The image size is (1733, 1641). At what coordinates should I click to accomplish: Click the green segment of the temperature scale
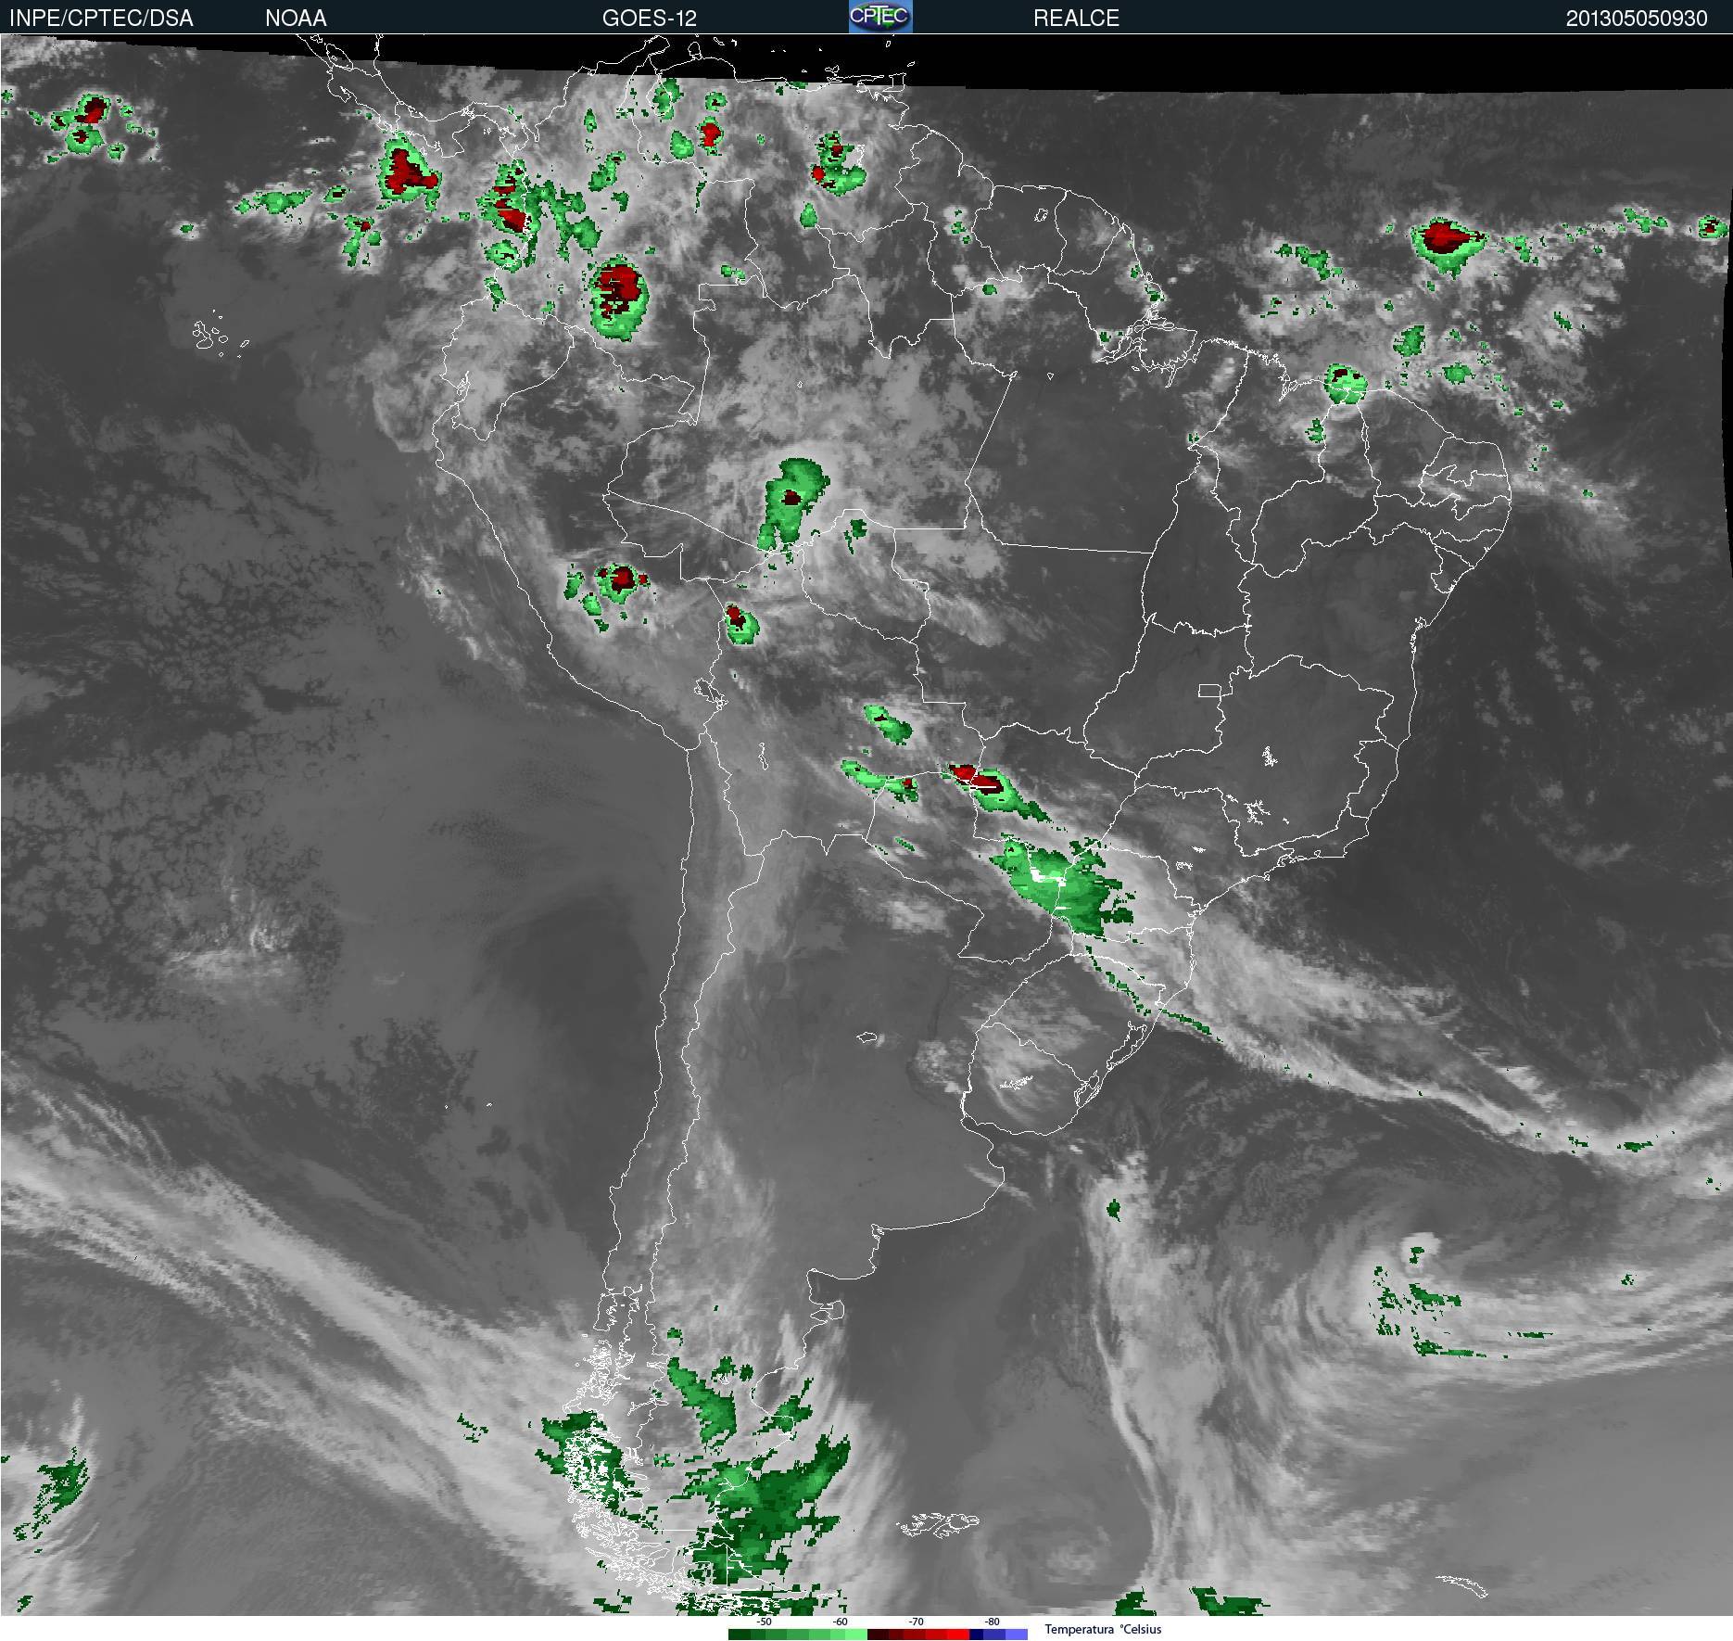point(798,1635)
